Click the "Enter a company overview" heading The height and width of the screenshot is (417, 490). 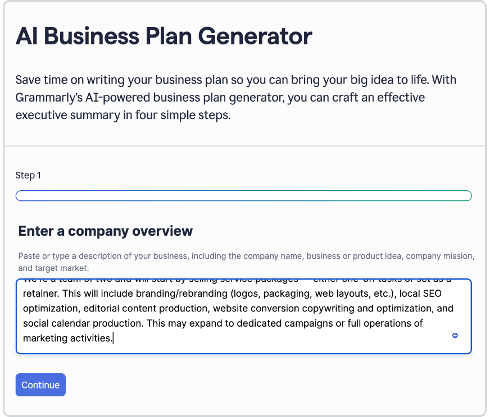[x=105, y=231]
